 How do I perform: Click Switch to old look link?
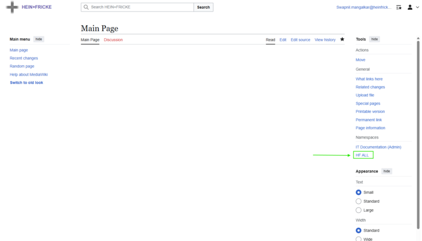pos(26,83)
